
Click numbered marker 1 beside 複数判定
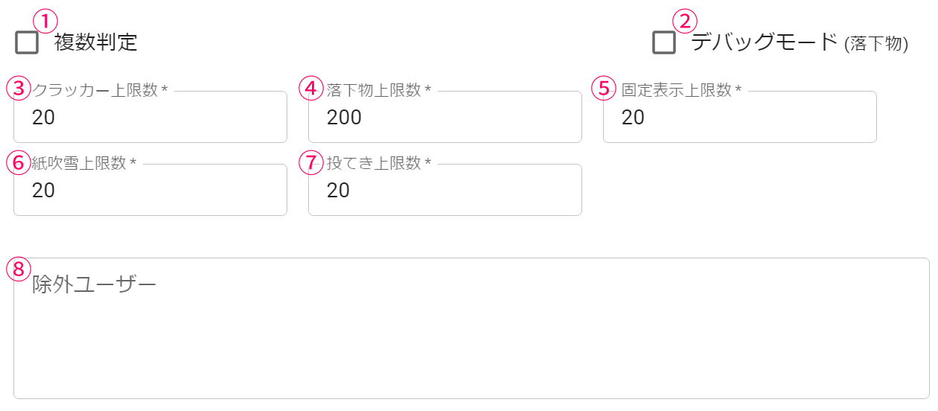click(45, 20)
